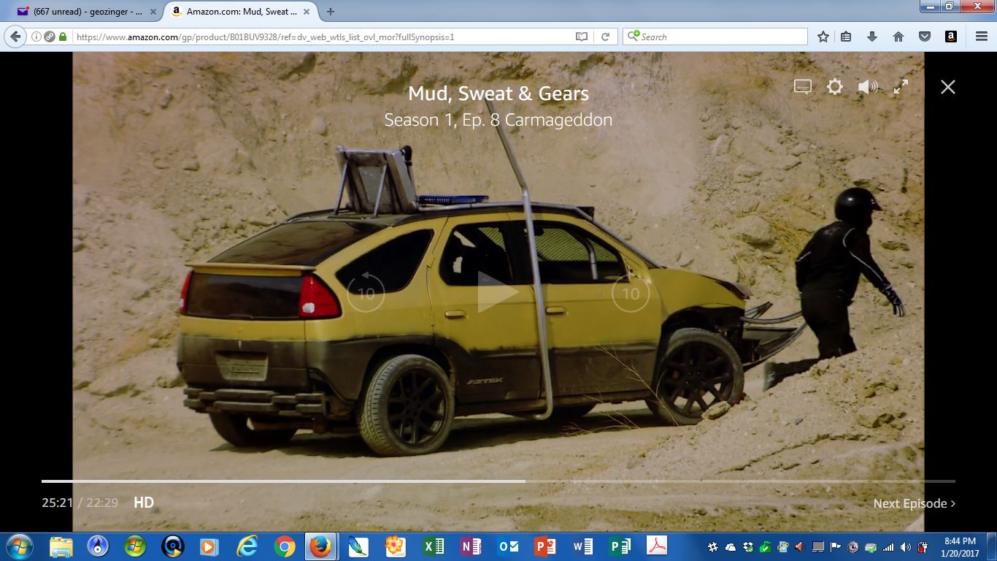Enter fullscreen video mode

901,87
